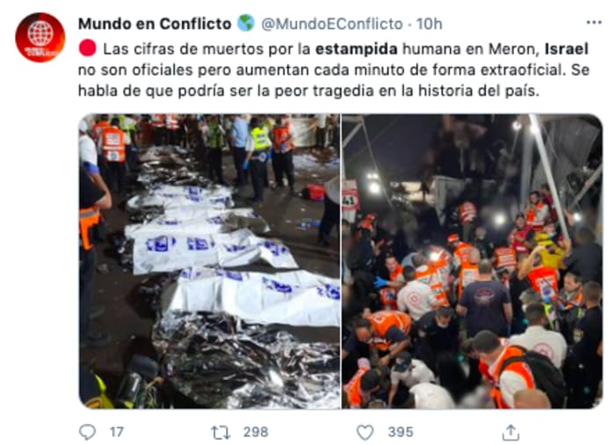
Task: Click the 17 replies count
Action: pyautogui.click(x=117, y=432)
